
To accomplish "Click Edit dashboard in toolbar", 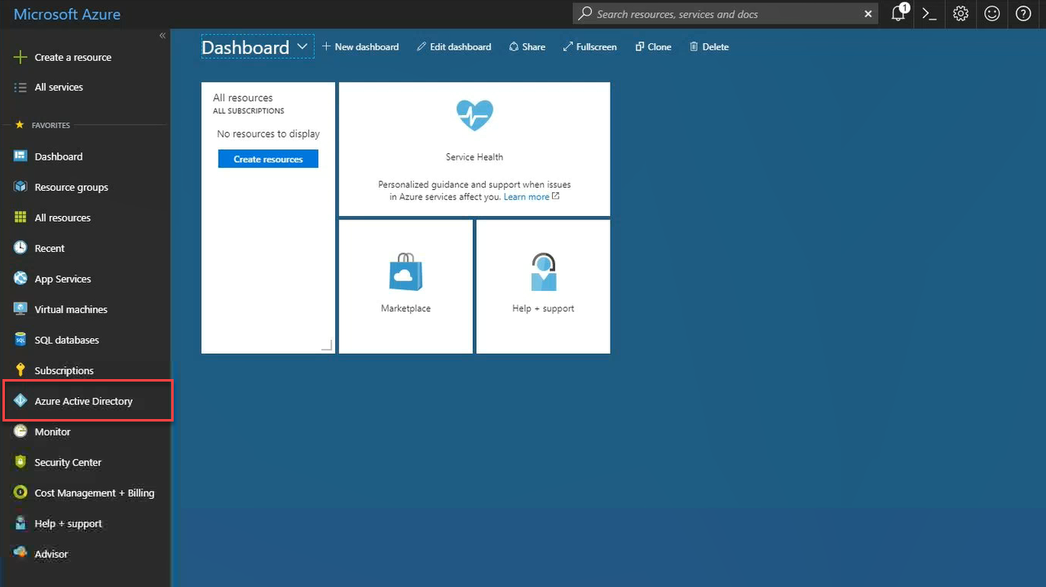I will click(454, 47).
